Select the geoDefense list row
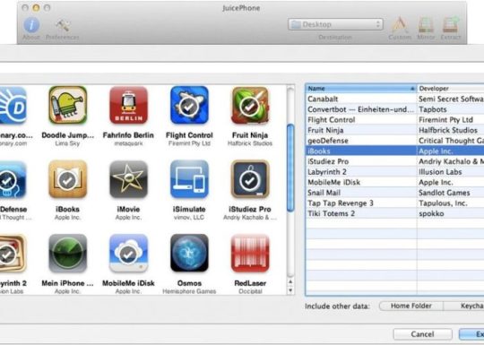The width and height of the screenshot is (484, 345). pyautogui.click(x=394, y=141)
